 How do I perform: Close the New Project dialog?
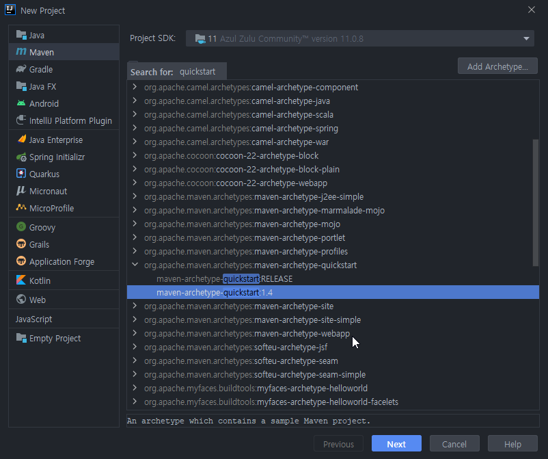click(531, 10)
